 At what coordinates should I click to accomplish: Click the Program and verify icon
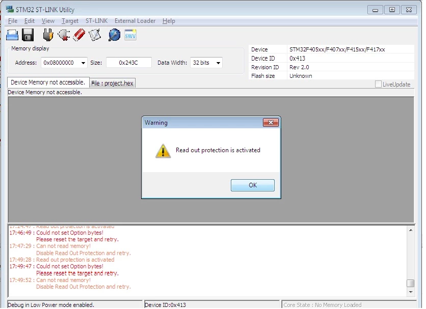click(x=95, y=35)
